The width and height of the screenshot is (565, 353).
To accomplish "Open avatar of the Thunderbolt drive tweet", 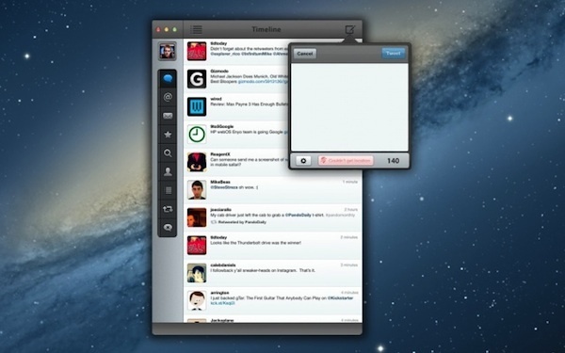I will (x=197, y=246).
